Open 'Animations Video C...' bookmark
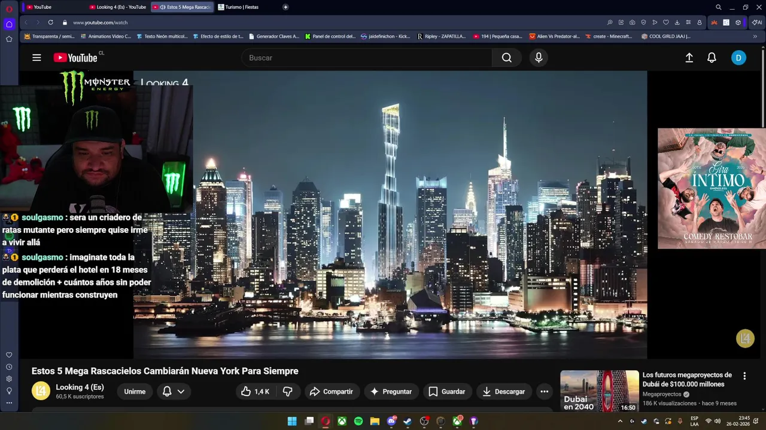 106,36
